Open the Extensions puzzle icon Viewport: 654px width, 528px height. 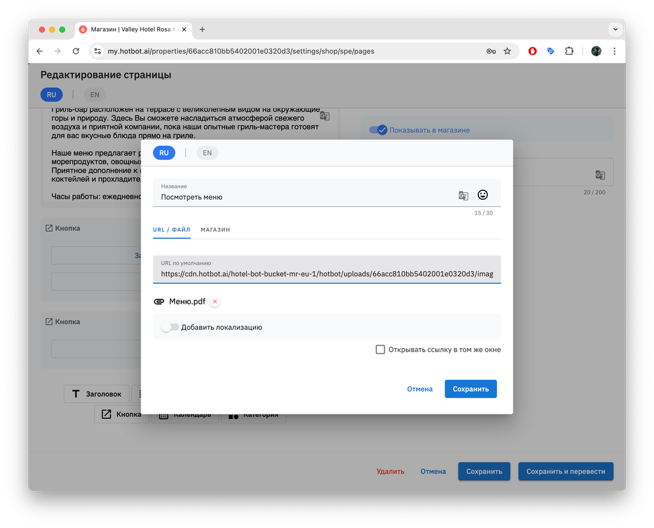click(x=569, y=51)
